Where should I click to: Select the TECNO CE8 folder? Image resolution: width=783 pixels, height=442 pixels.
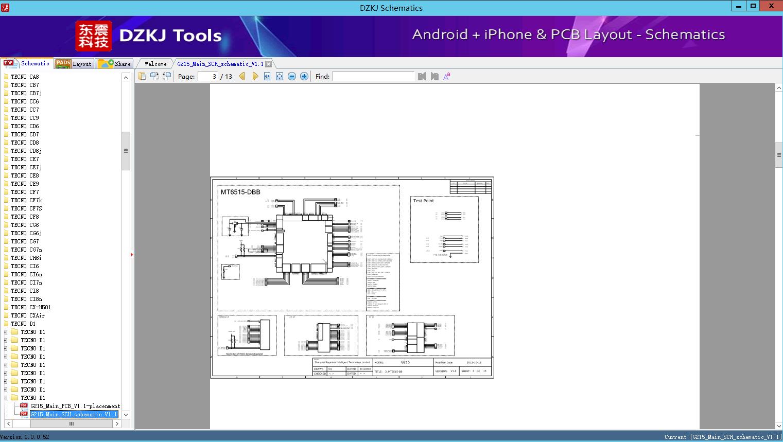click(25, 175)
